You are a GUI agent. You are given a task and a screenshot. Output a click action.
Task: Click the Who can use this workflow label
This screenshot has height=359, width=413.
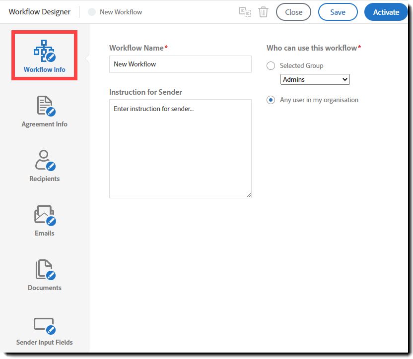312,48
